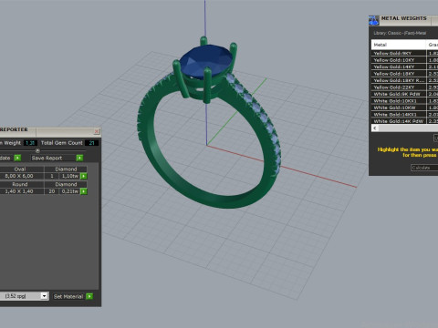
Task: Click the Metal Weights panel title
Action: [x=404, y=18]
